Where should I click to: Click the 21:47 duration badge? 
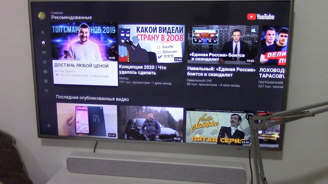point(112,135)
